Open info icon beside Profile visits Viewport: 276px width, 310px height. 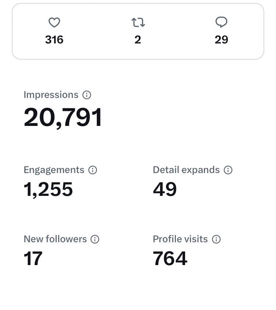point(216,239)
